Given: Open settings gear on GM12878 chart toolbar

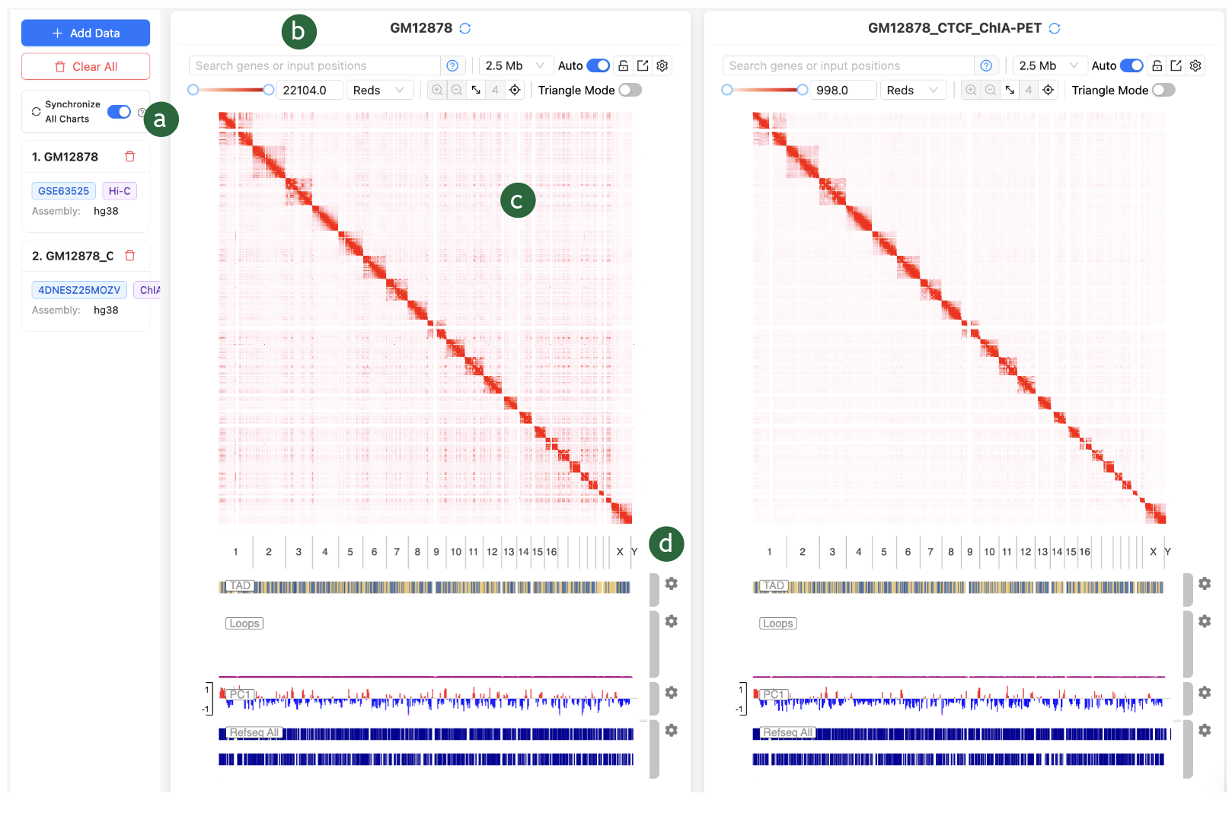Looking at the screenshot, I should [662, 65].
